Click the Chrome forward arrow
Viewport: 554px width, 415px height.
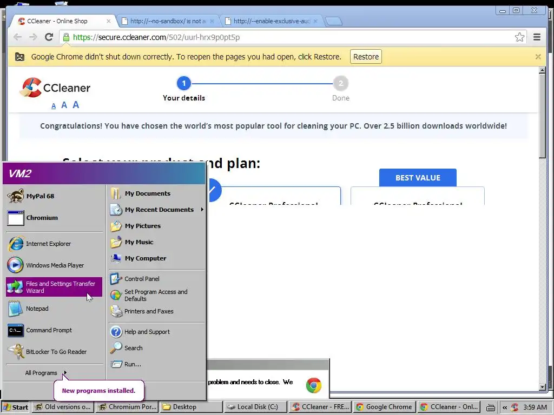click(x=33, y=37)
